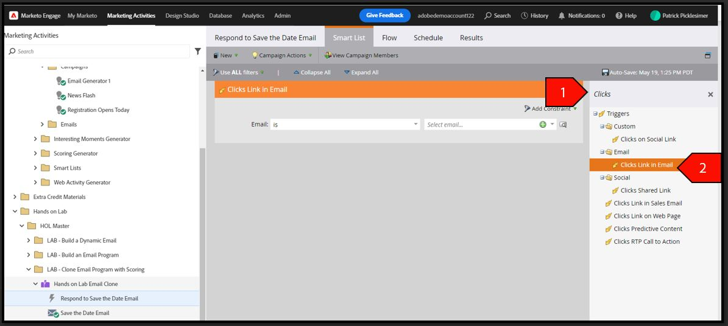Click the Notifications bell icon

pos(562,15)
